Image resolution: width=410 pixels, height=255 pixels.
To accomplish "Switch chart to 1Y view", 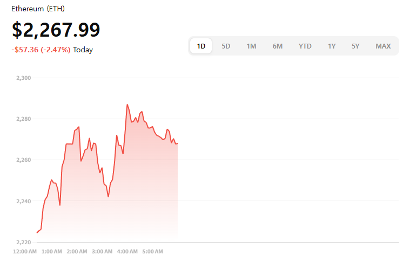I will pos(332,46).
